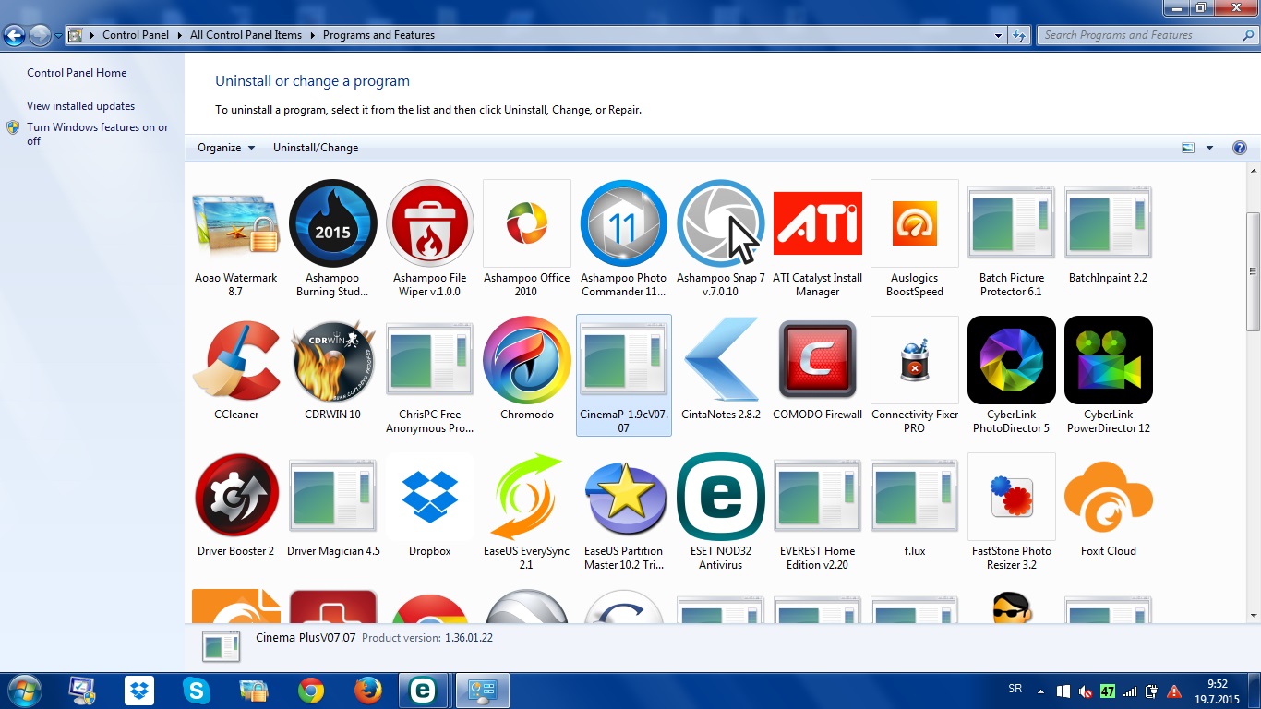Go to All Control Panel Items breadcrumb
1261x709 pixels.
click(246, 35)
